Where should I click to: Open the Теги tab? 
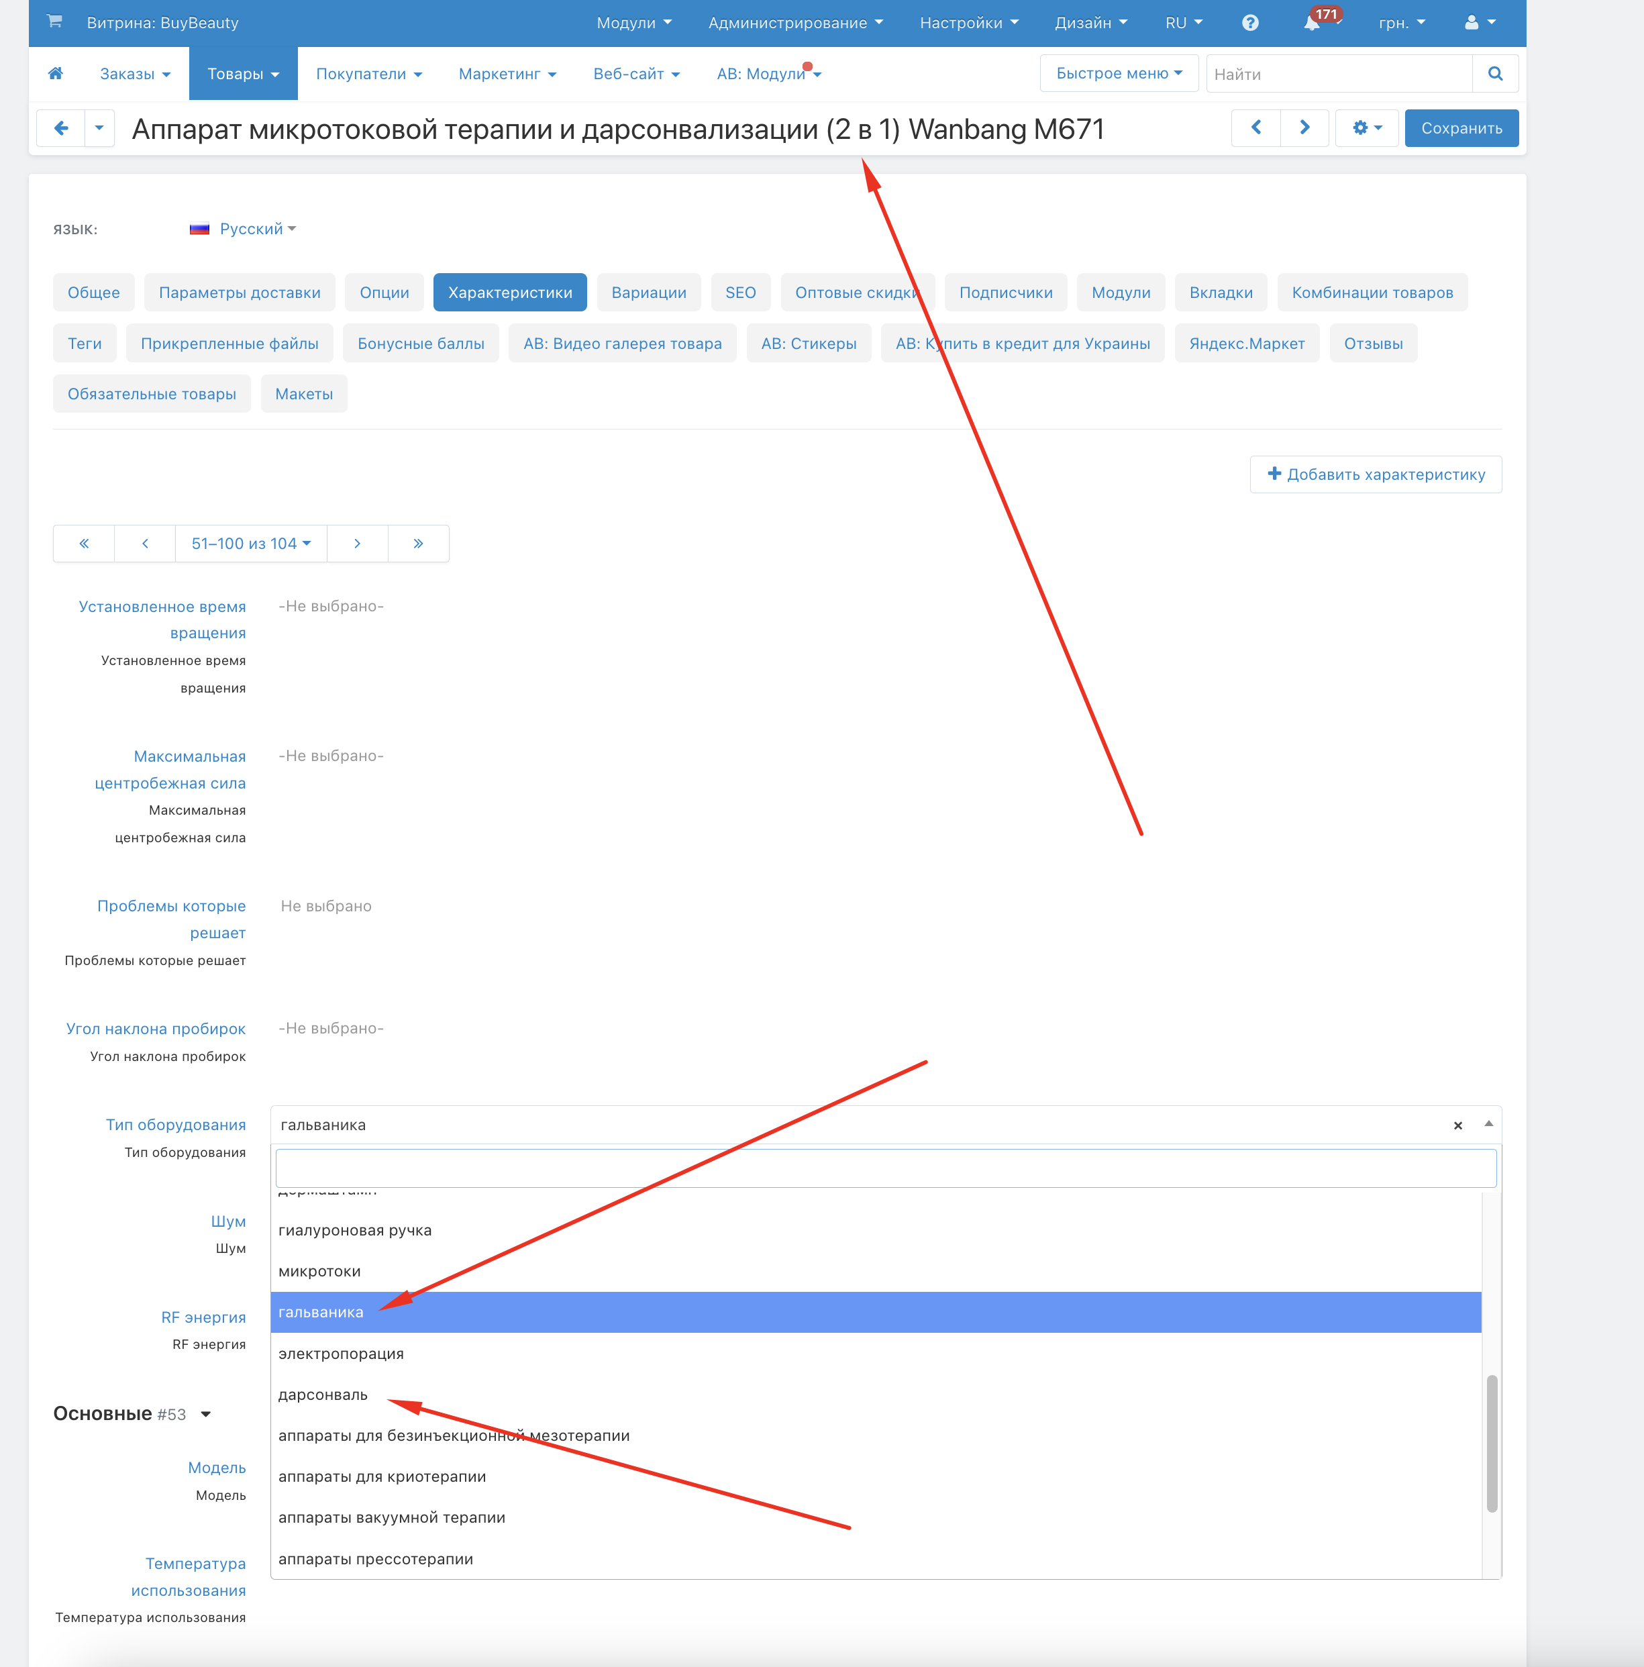point(85,344)
